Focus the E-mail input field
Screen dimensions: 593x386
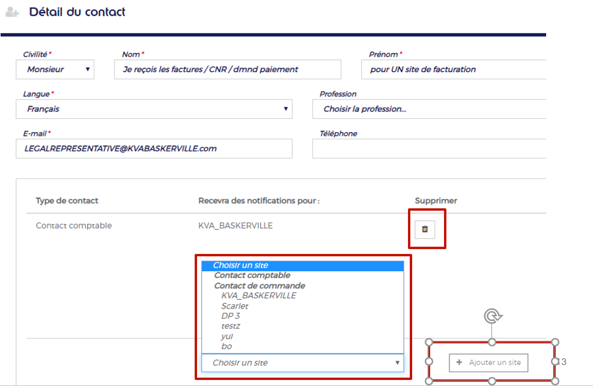pos(154,148)
